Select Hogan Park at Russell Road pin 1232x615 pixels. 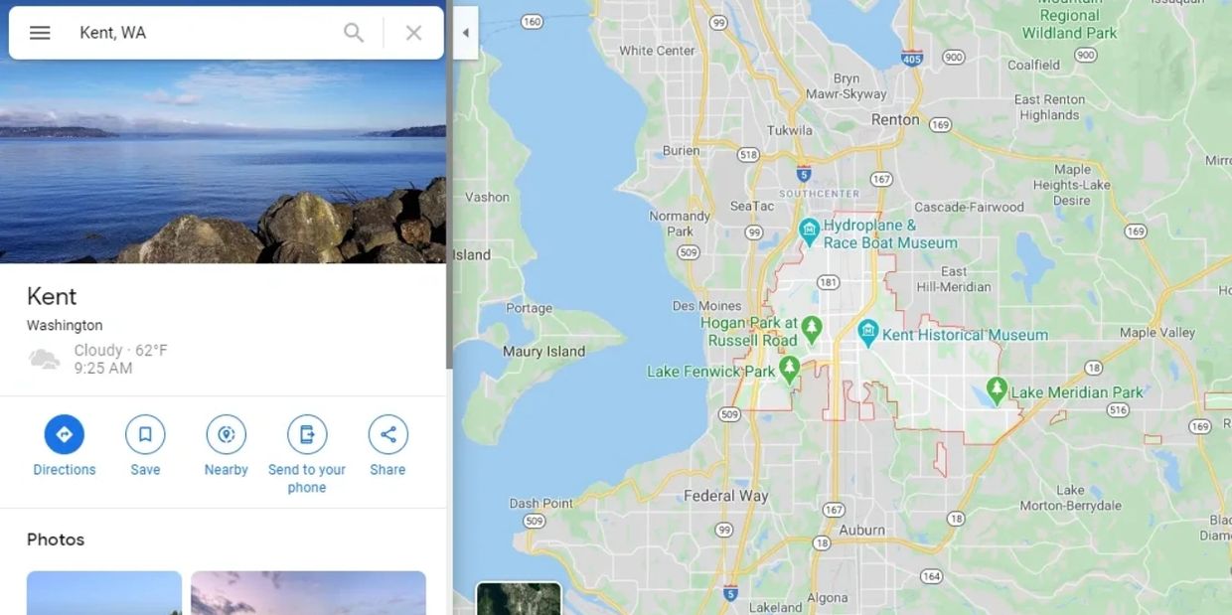click(x=813, y=328)
